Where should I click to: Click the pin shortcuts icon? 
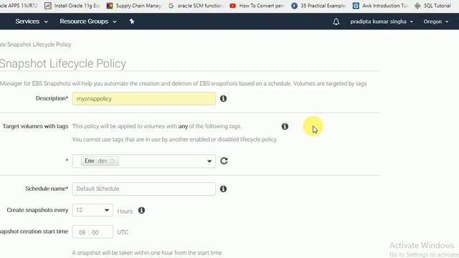tap(132, 21)
